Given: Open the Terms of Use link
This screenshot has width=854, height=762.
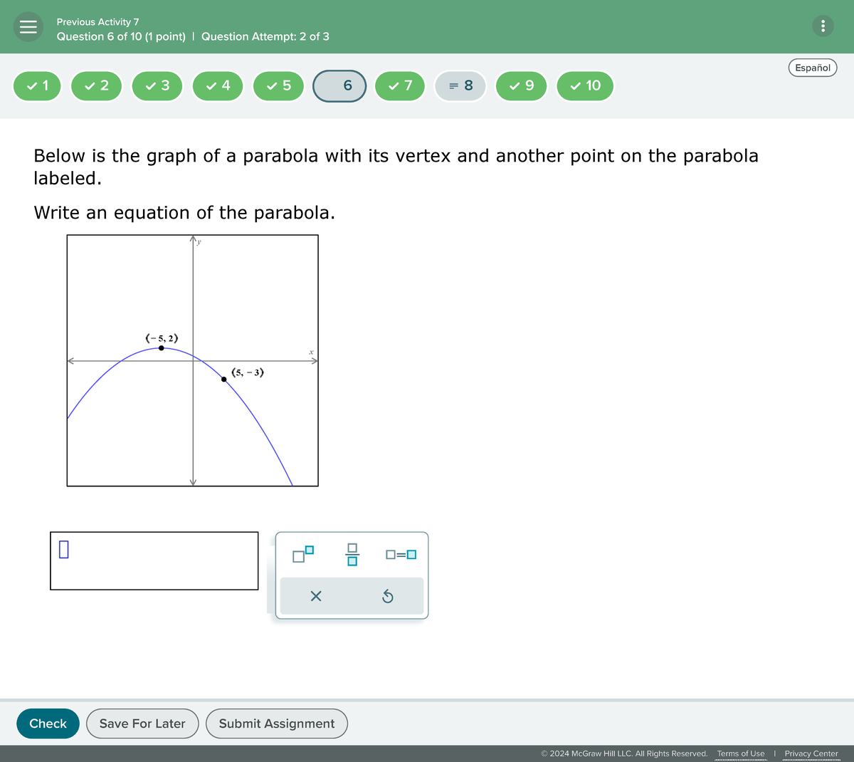Looking at the screenshot, I should point(741,753).
